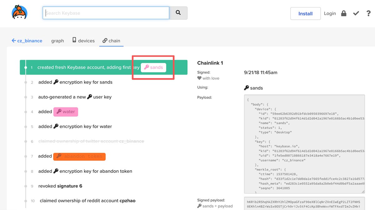Click the key icon in link 3 row
This screenshot has height=210, width=375.
pyautogui.click(x=89, y=97)
